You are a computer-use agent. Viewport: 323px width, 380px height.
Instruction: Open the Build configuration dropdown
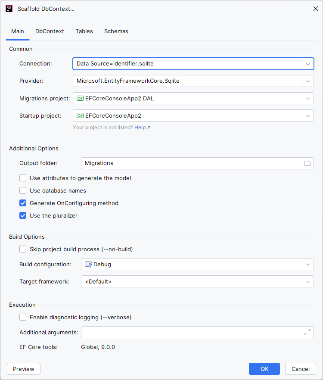308,264
